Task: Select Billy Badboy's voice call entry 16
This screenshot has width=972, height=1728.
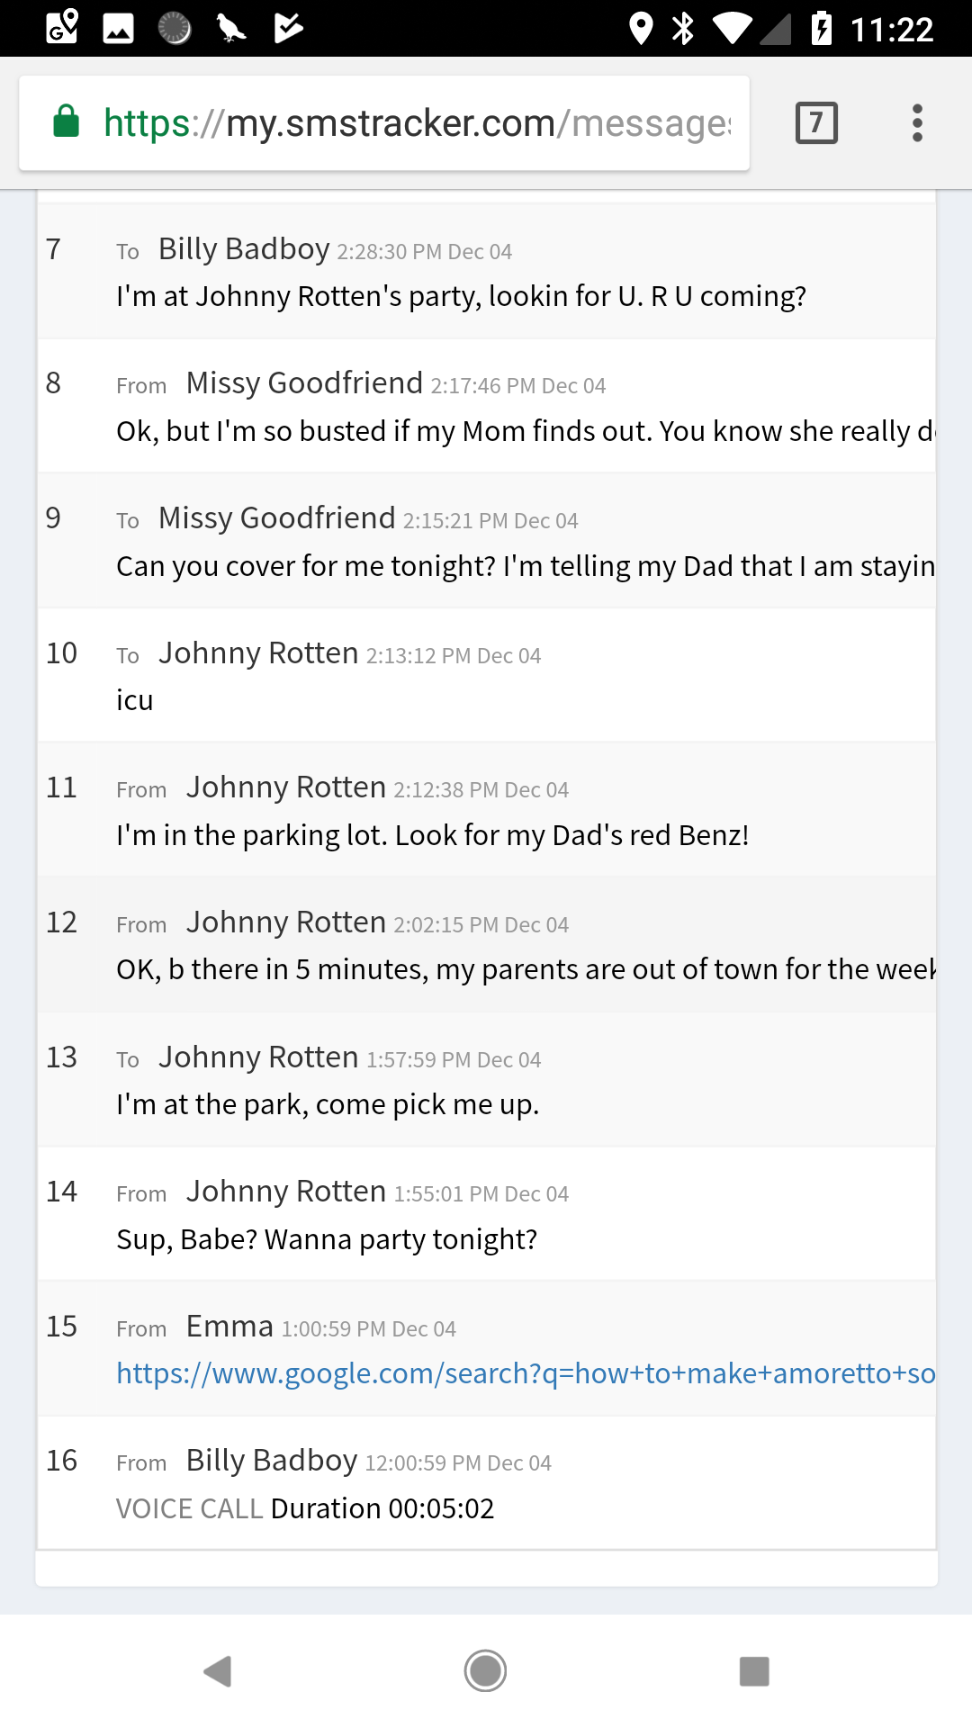Action: pos(486,1483)
